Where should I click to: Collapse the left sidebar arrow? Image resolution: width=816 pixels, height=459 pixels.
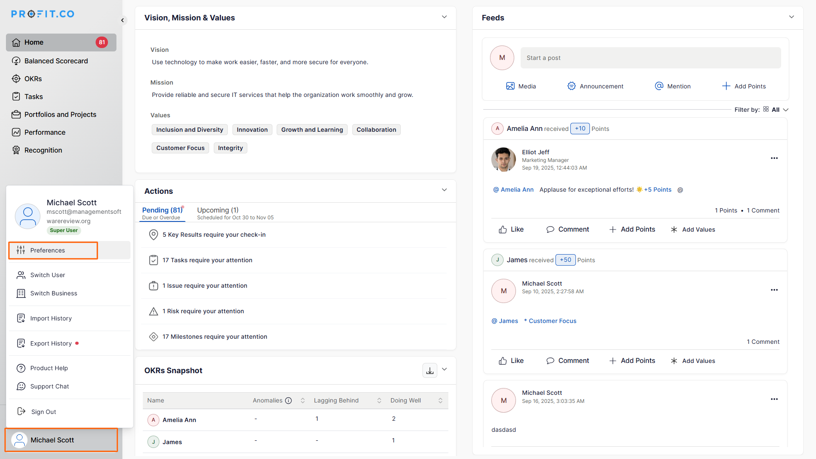point(122,20)
